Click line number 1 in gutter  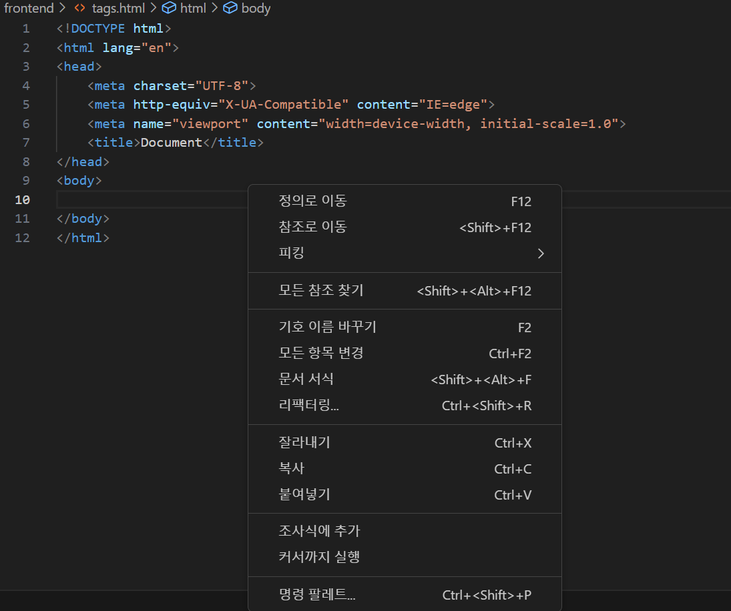coord(26,29)
